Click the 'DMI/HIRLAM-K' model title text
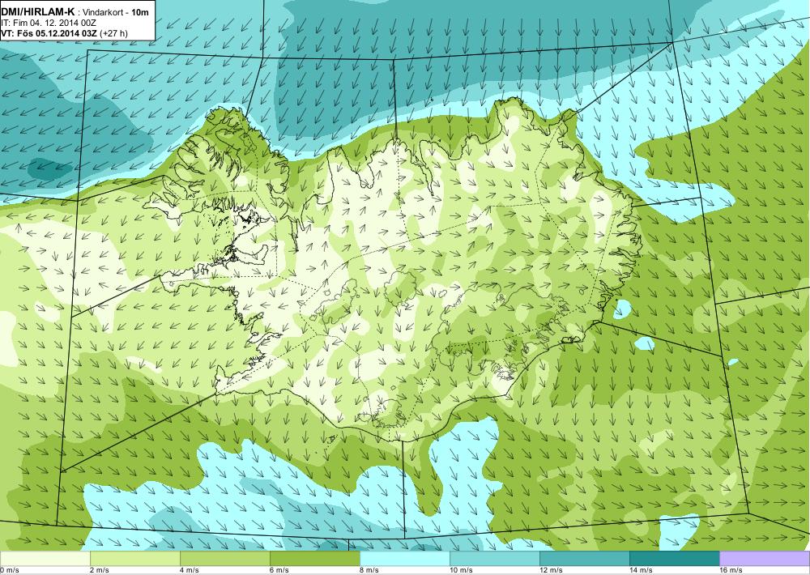 click(38, 11)
